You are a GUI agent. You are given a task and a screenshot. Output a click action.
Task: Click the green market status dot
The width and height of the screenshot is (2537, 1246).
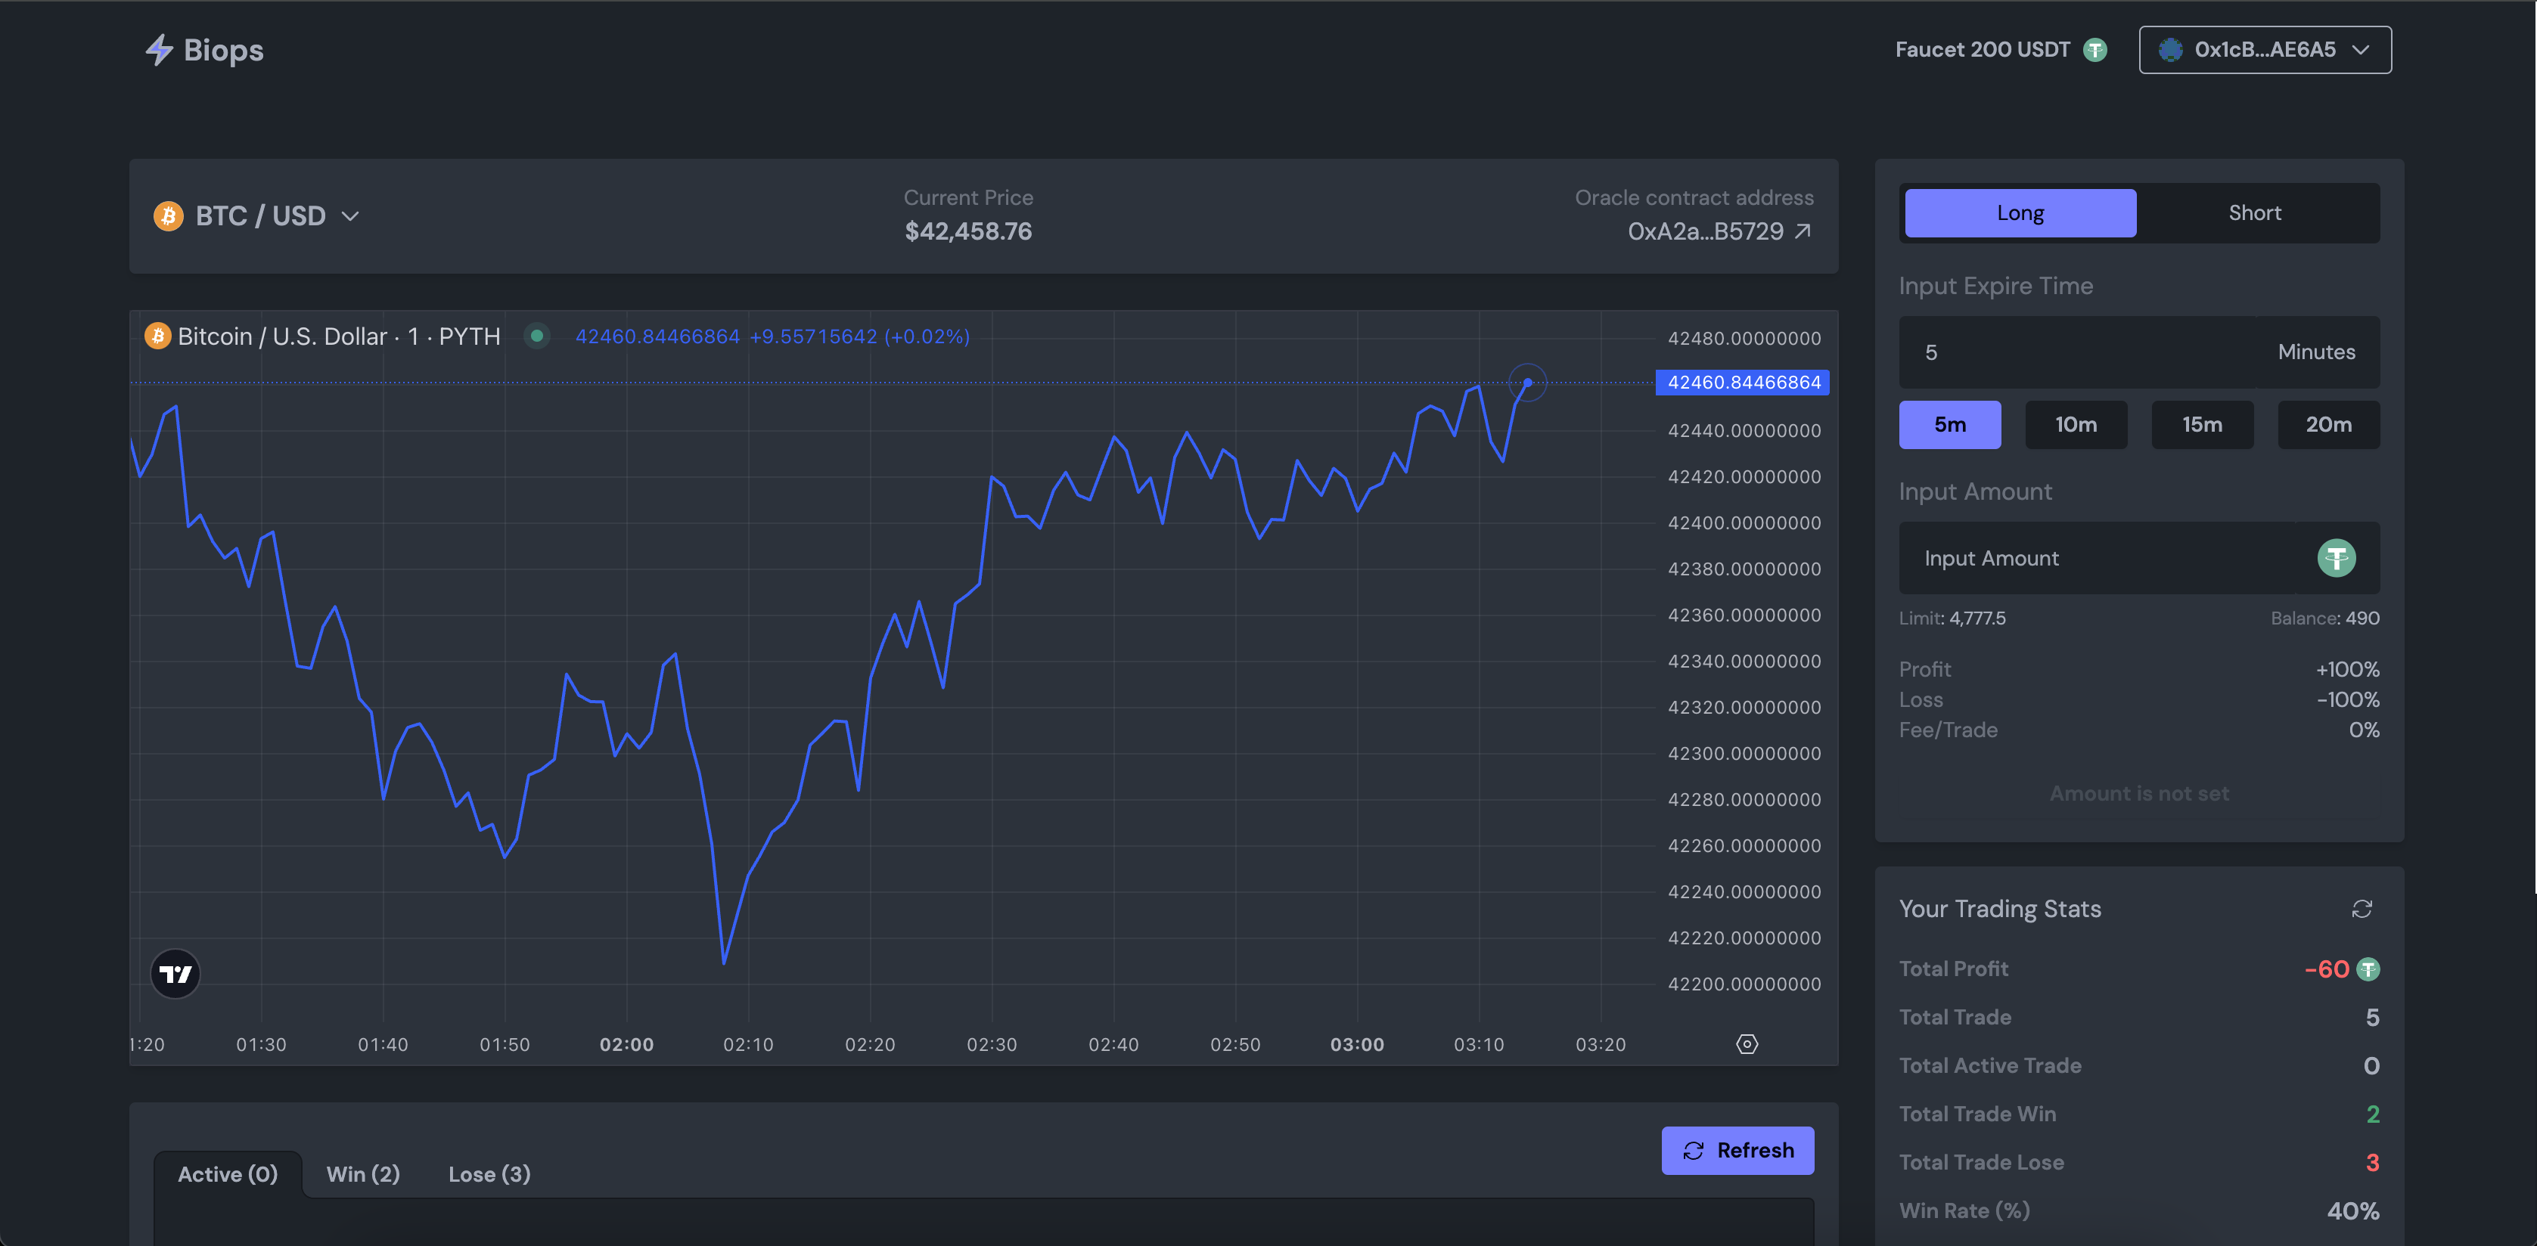pyautogui.click(x=537, y=336)
